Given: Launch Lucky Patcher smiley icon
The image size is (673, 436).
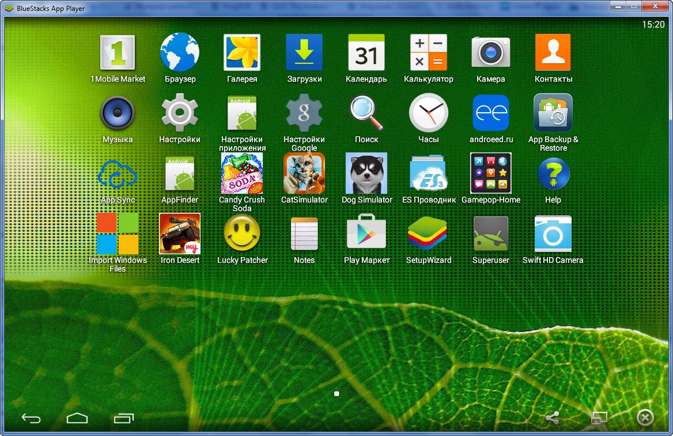Looking at the screenshot, I should tap(242, 234).
